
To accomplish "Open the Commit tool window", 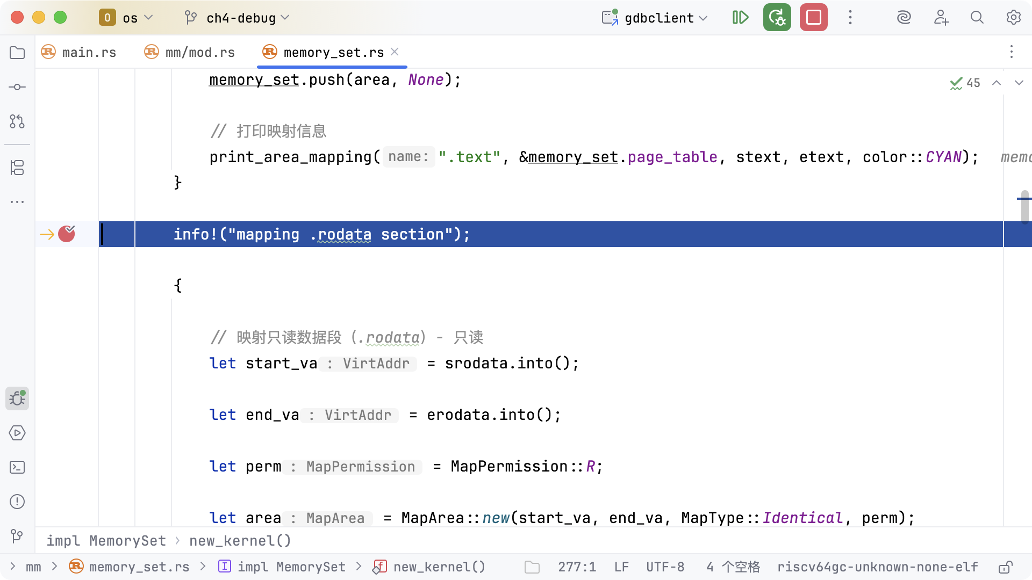I will coord(17,87).
